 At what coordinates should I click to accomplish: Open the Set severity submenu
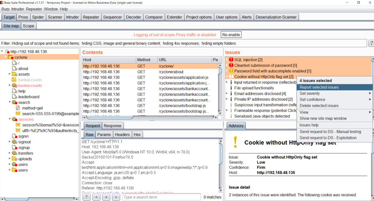334,93
